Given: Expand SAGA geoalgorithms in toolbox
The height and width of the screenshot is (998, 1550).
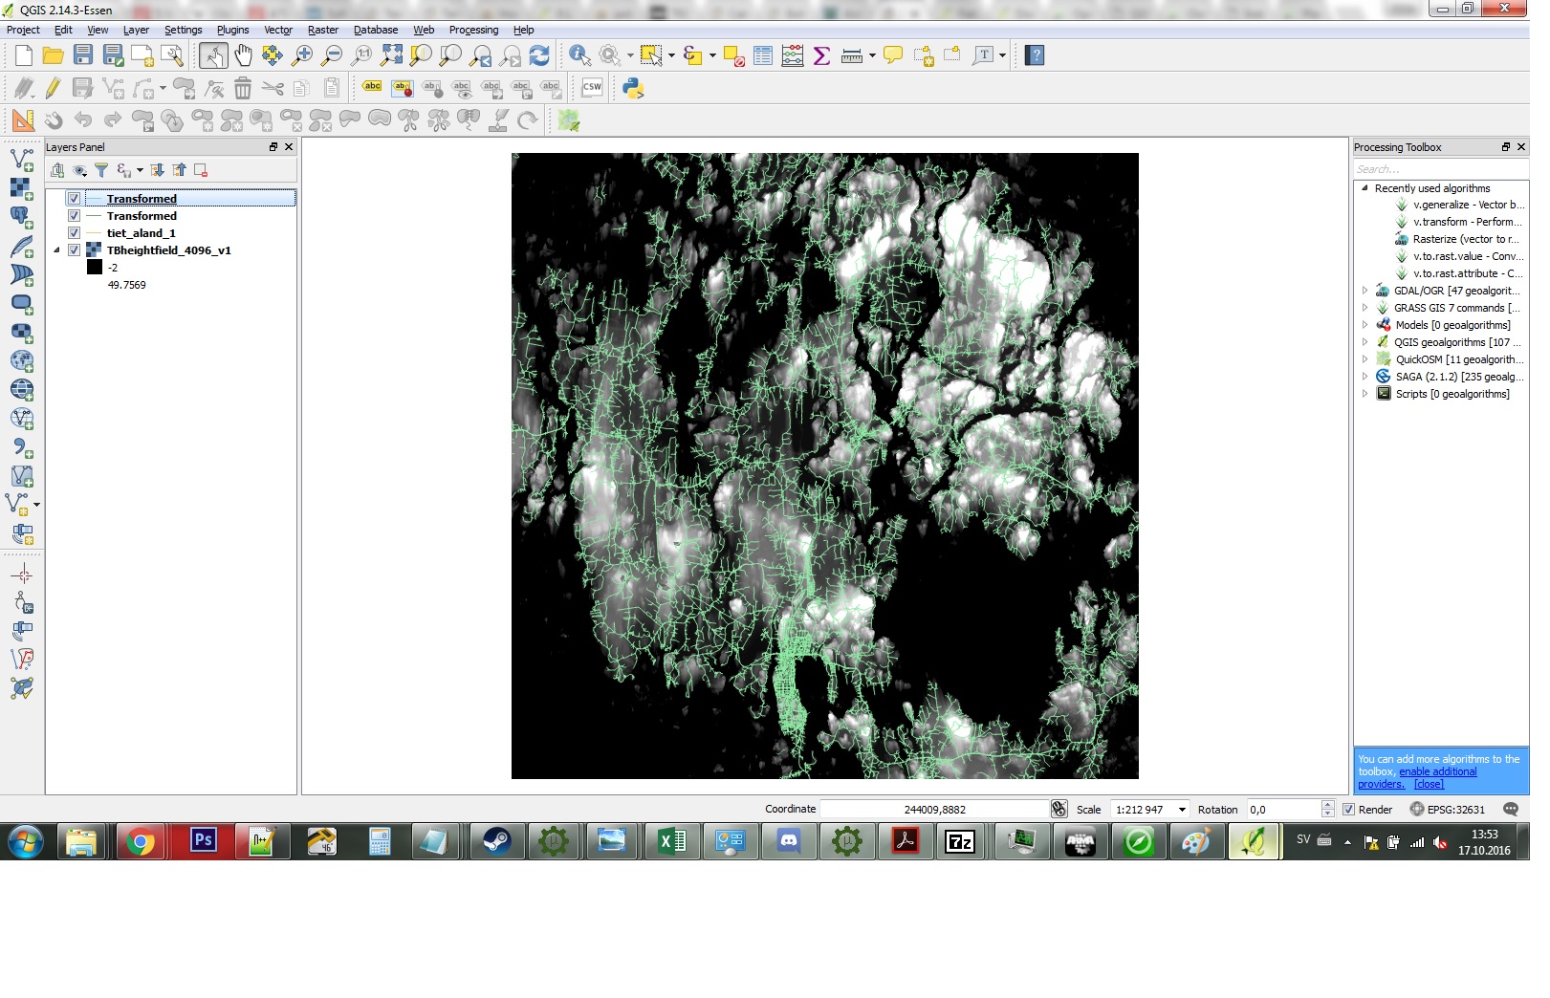Looking at the screenshot, I should tap(1364, 377).
